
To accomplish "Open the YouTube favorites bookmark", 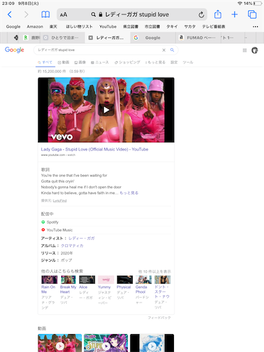I will point(108,27).
